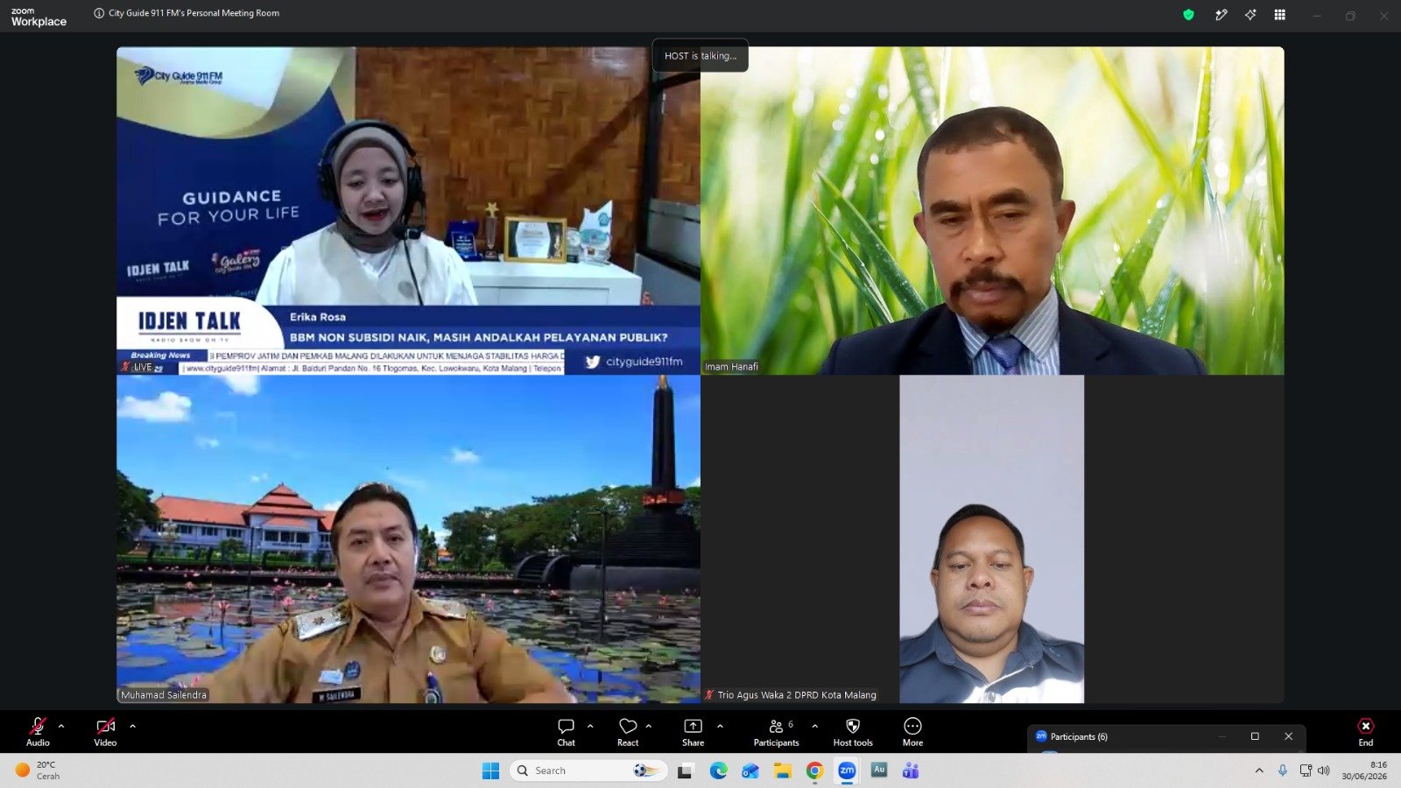The image size is (1401, 788).
Task: Select Trio Agus Waka 2 DPRD tile
Action: point(992,539)
